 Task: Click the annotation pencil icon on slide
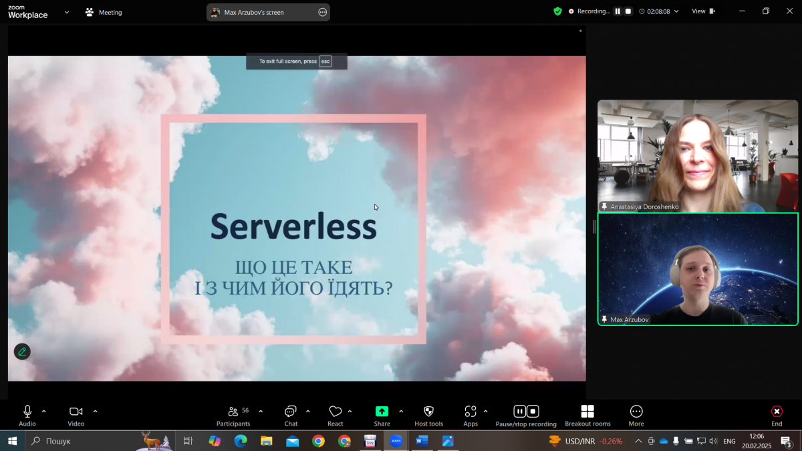coord(22,351)
